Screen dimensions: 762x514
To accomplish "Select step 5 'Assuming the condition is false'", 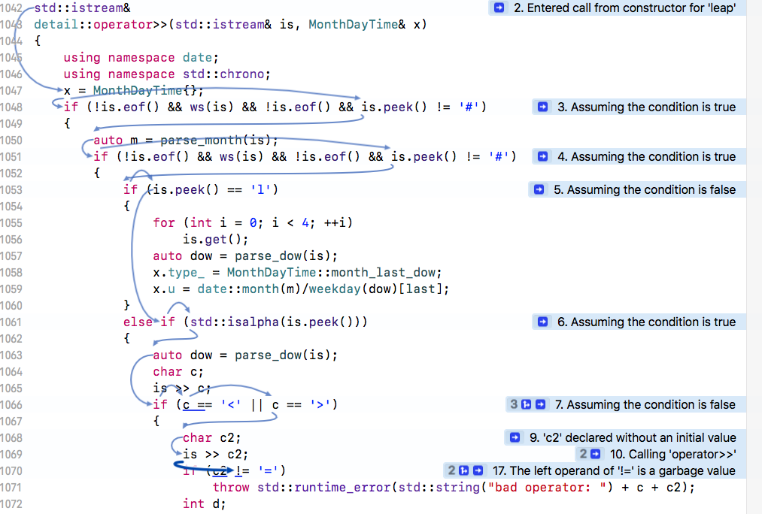I will (x=645, y=189).
